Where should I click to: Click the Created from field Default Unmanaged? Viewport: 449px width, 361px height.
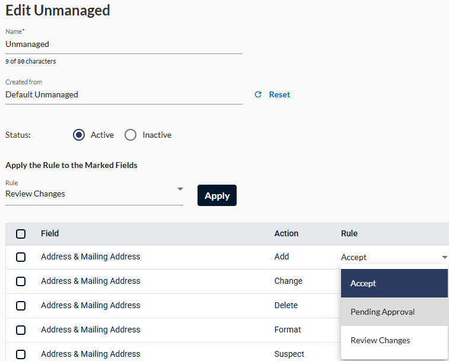pos(124,94)
